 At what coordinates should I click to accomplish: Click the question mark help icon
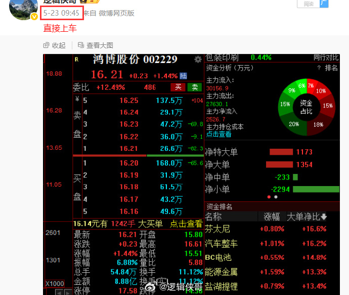[319, 68]
